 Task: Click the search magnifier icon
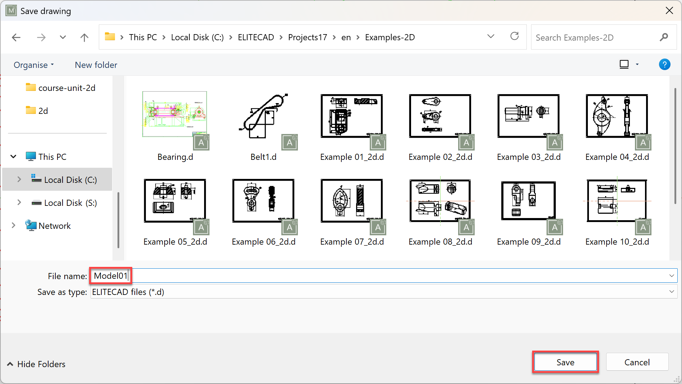[664, 37]
